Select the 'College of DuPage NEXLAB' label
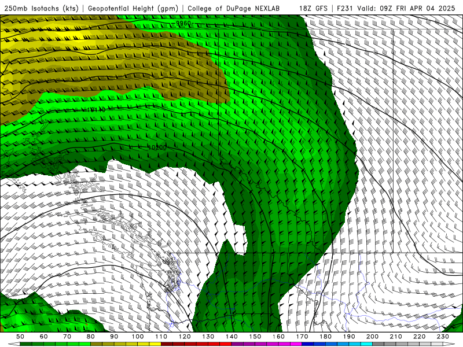 (234, 9)
